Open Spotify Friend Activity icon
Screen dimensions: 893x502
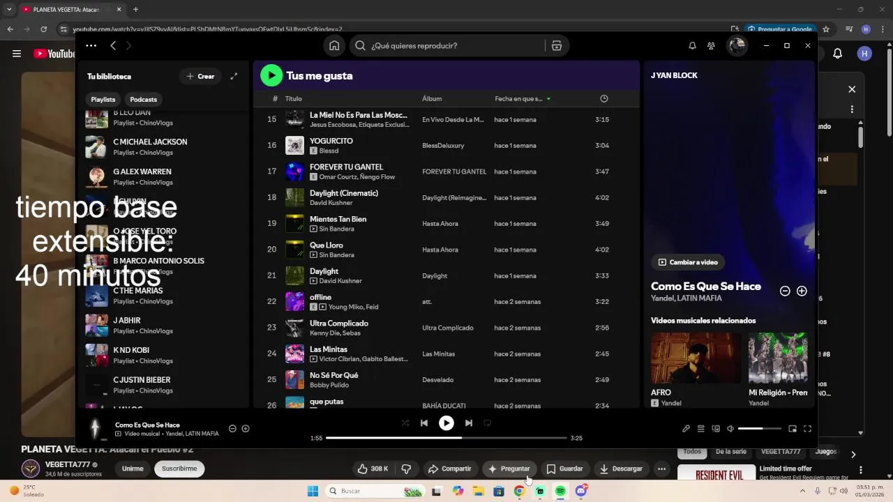711,46
